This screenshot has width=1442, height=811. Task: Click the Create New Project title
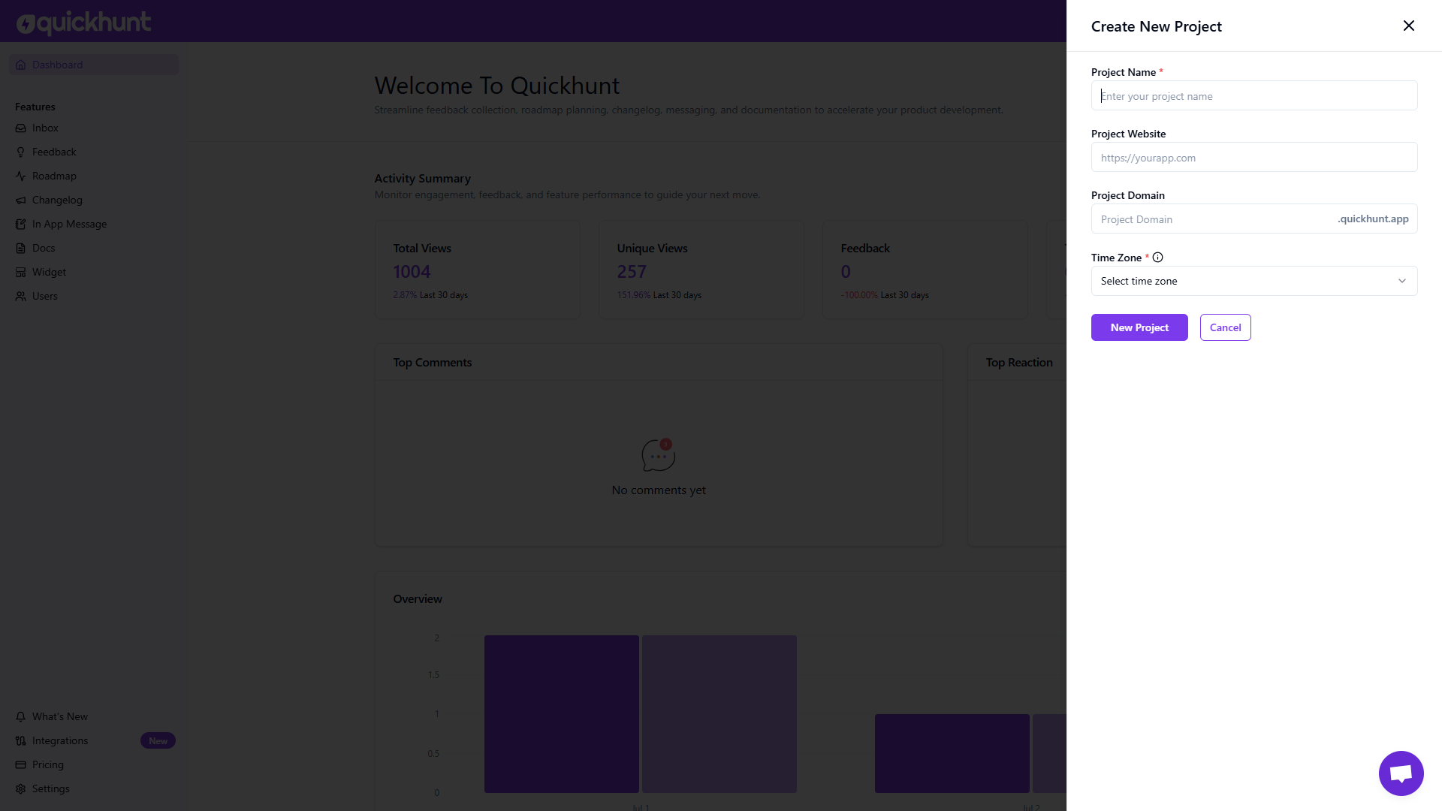coord(1157,26)
